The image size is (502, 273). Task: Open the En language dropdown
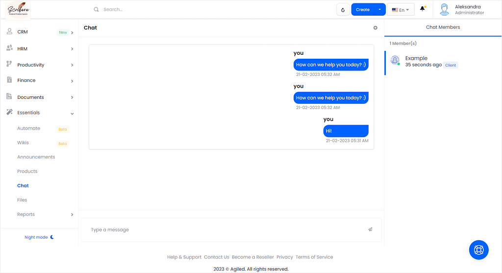pos(401,10)
